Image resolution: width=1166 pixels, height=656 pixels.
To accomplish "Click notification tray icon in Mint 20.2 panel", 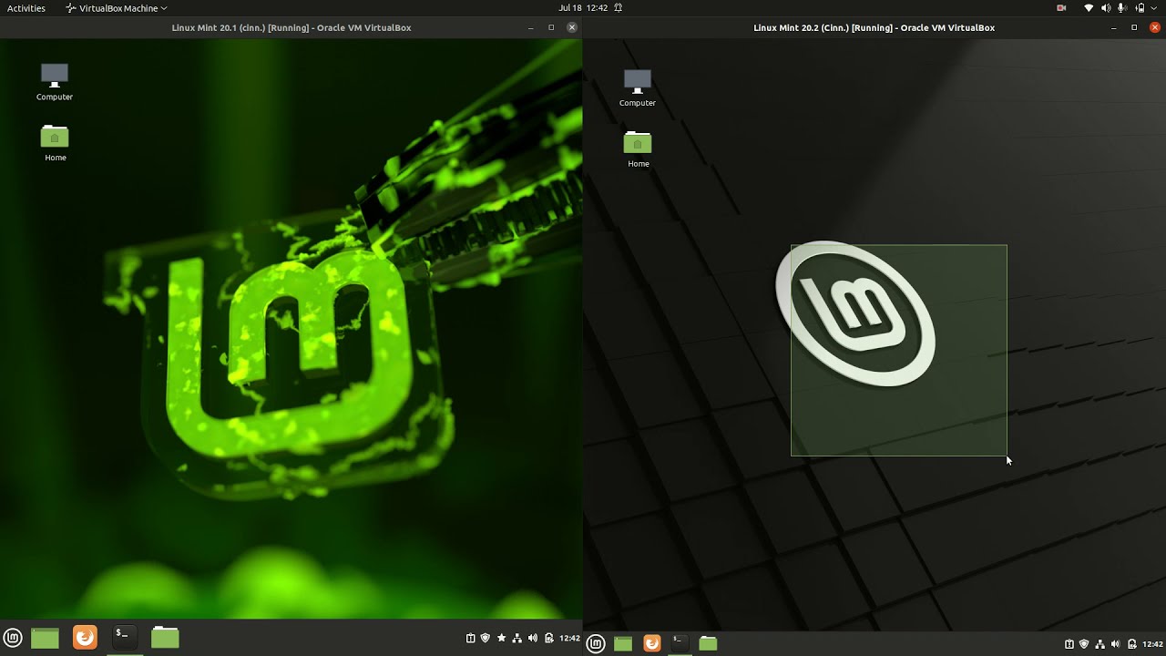I will (x=1069, y=644).
